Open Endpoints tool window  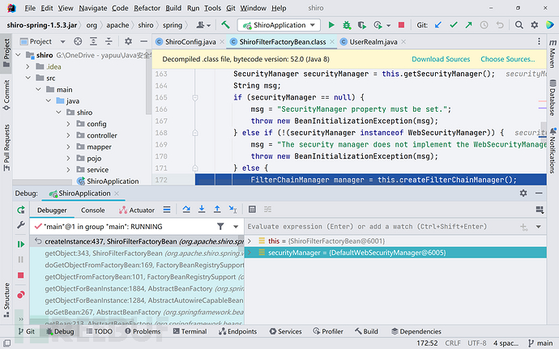pyautogui.click(x=238, y=331)
